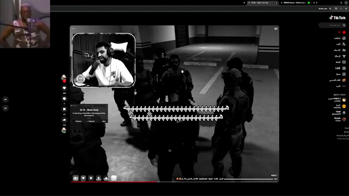Open the LIVE section in sidebar

[x=341, y=68]
